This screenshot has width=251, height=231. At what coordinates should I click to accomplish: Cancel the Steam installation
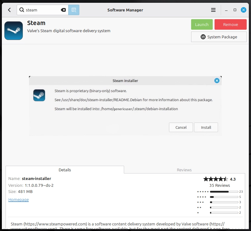(x=181, y=127)
